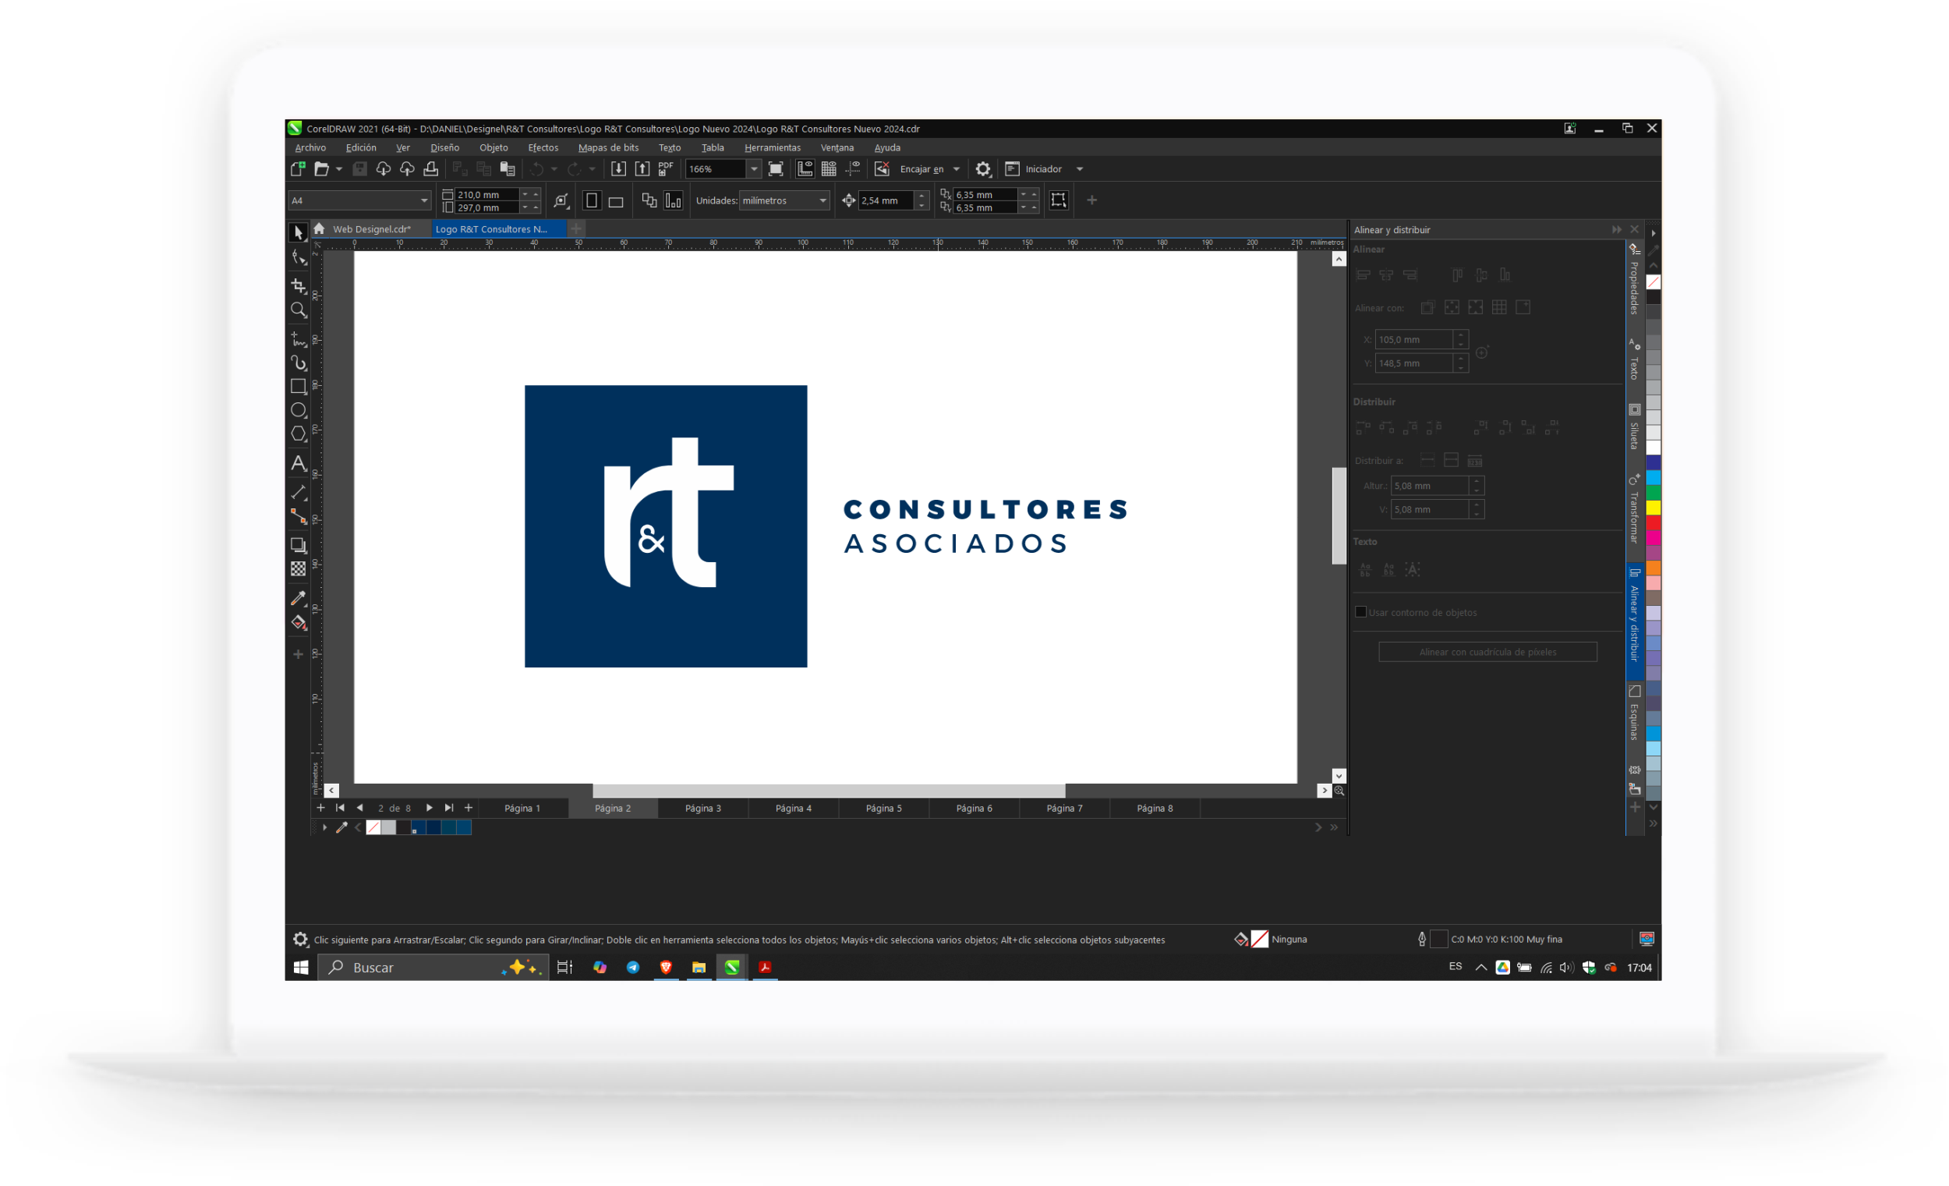1949x1186 pixels.
Task: Open the A4 page size dropdown
Action: click(424, 200)
